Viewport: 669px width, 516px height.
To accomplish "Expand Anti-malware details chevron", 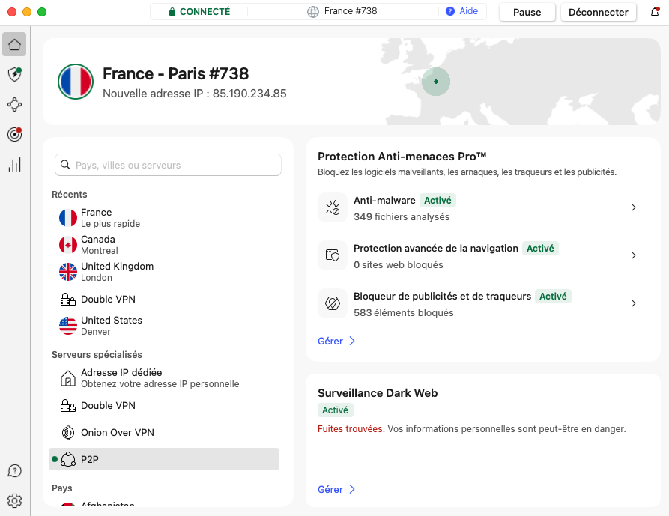I will [633, 207].
